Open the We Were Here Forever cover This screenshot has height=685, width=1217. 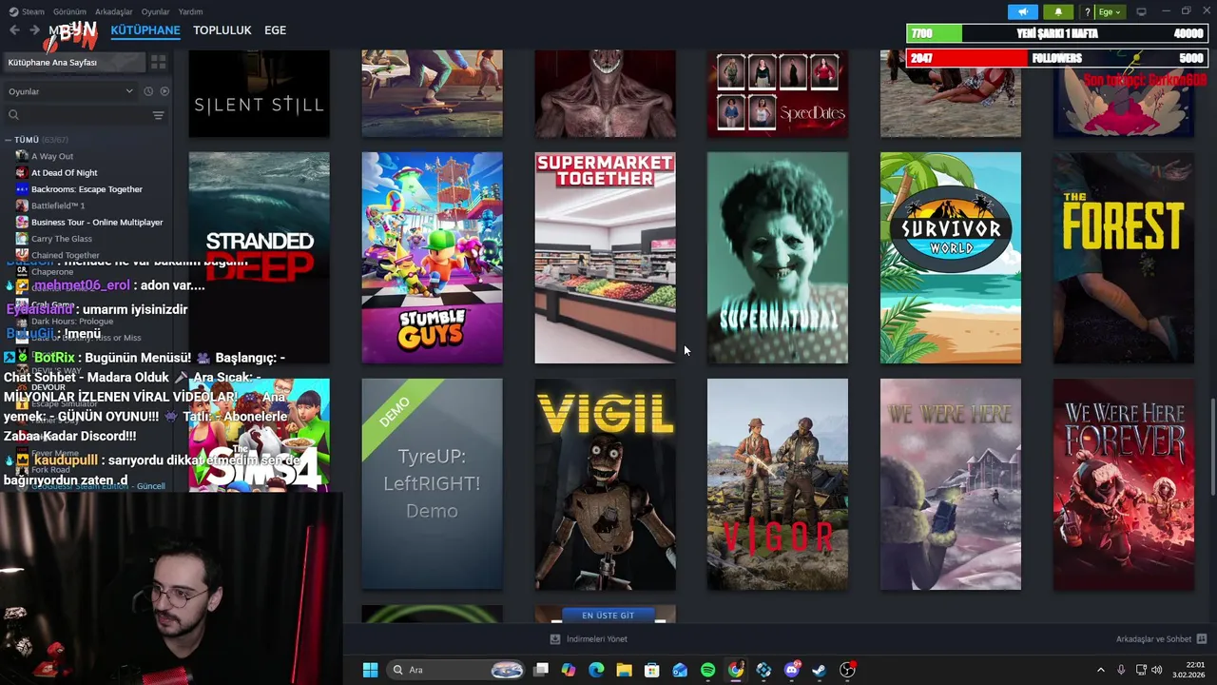point(1123,484)
